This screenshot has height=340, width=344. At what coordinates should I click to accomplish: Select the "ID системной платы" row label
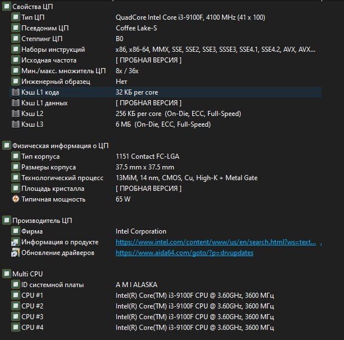tap(52, 285)
